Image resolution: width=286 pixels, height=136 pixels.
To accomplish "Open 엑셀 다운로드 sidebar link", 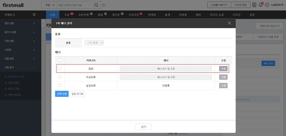I will 15,95.
